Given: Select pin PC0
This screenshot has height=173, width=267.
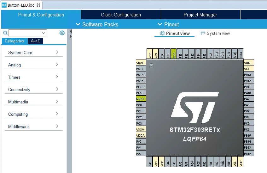Looking at the screenshot, I should tap(141, 105).
